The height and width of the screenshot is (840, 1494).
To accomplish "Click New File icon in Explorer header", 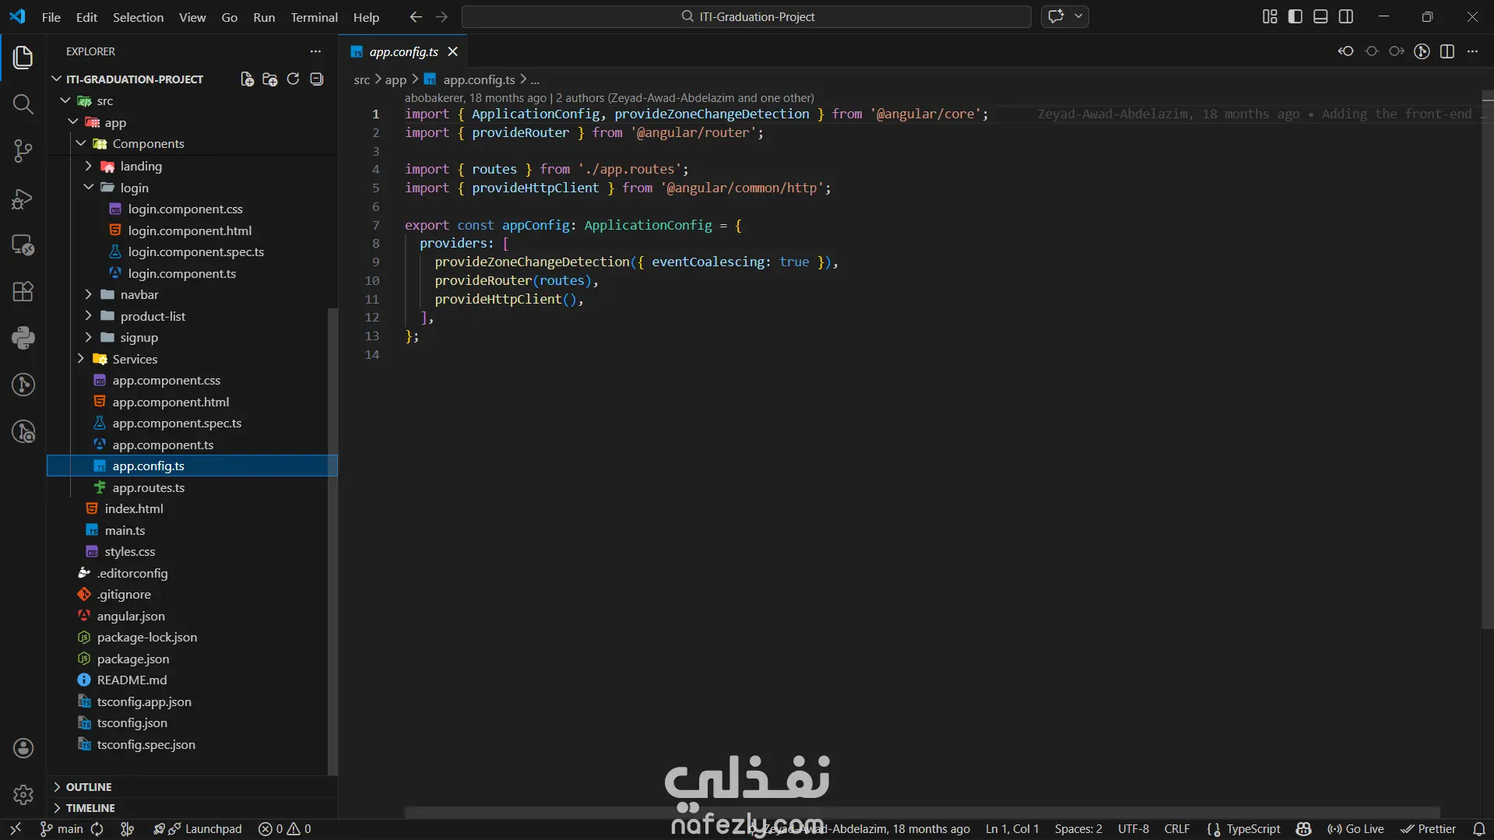I will click(x=247, y=79).
